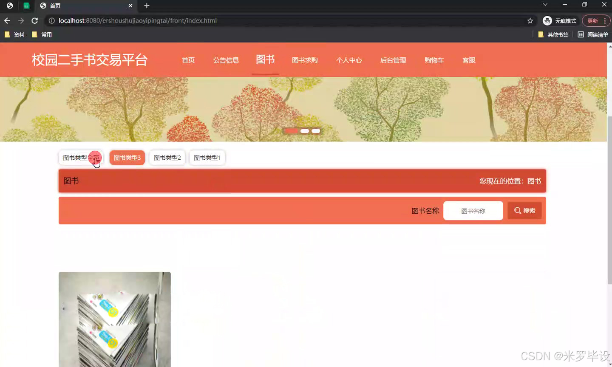Open the book stack thumbnail listing
The image size is (612, 367).
[115, 319]
